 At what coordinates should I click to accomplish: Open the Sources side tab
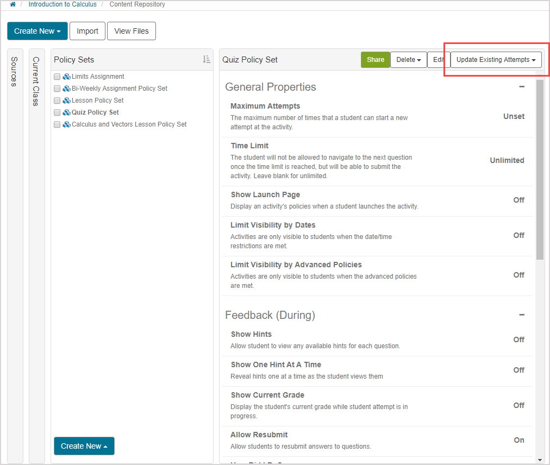[15, 72]
